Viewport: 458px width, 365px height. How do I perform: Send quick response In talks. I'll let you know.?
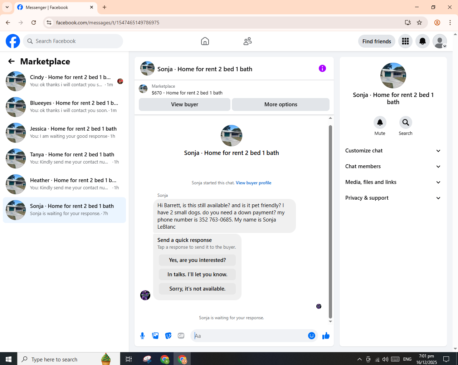point(198,274)
